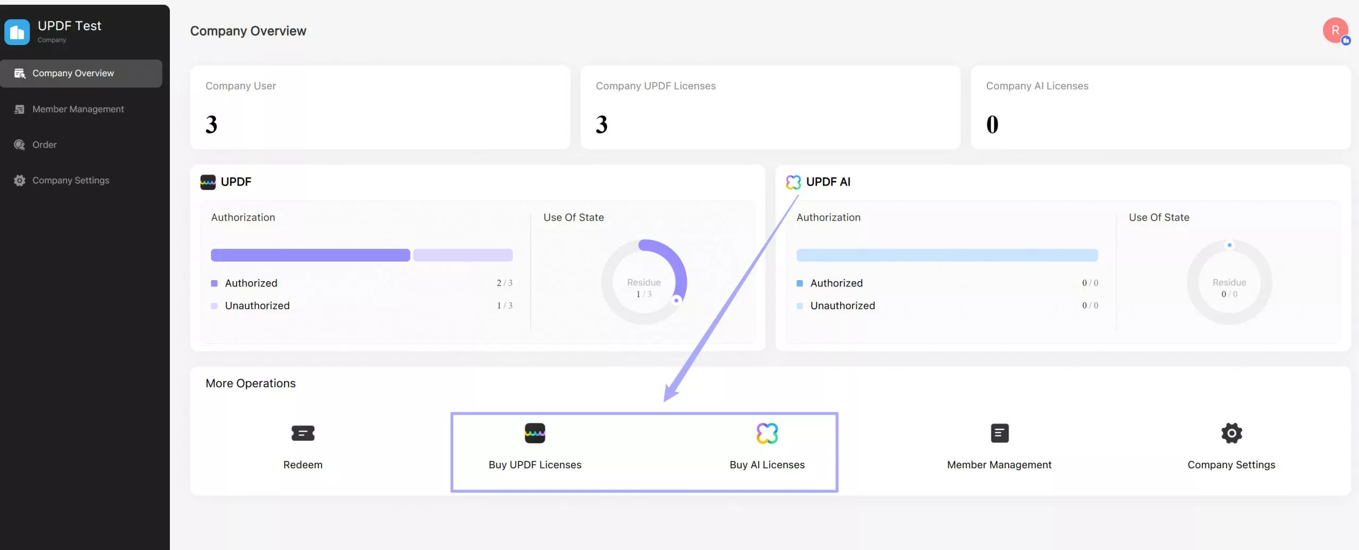Click the UPDF AI Authorized legend blue square
Viewport: 1359px width, 550px height.
point(800,283)
